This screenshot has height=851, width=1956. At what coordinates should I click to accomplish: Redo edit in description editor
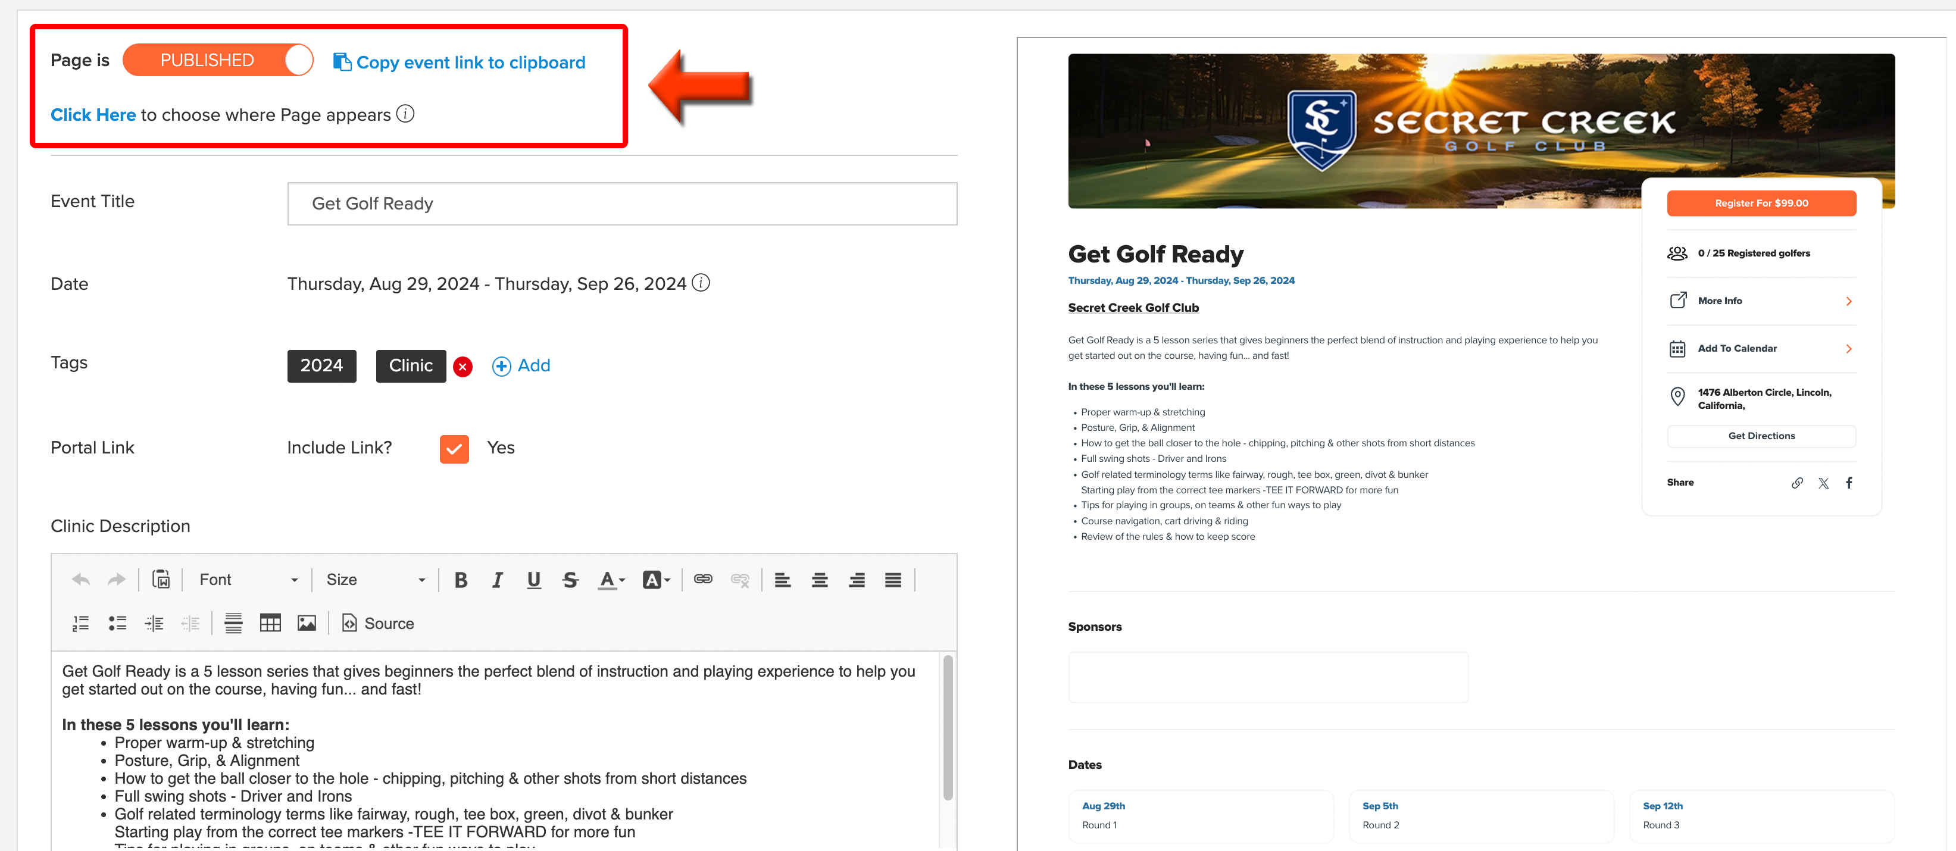pyautogui.click(x=116, y=580)
